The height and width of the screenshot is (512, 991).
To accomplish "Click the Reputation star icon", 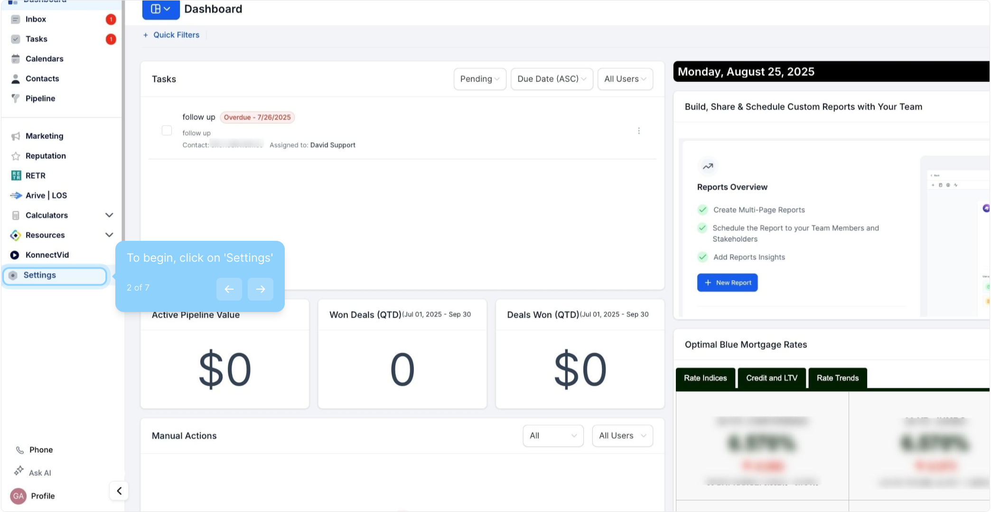I will click(16, 156).
